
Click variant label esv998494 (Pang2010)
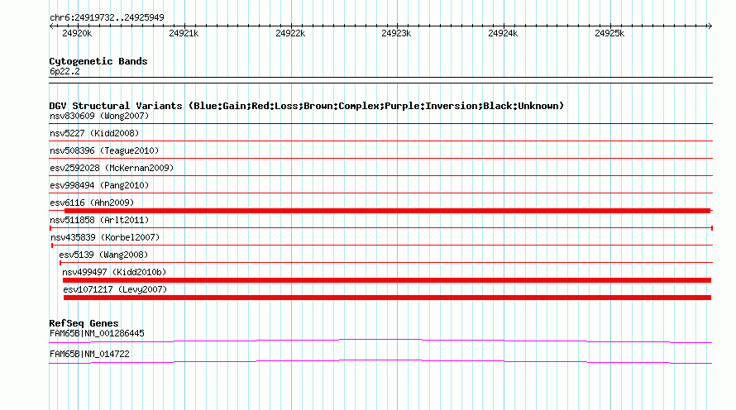(x=99, y=185)
